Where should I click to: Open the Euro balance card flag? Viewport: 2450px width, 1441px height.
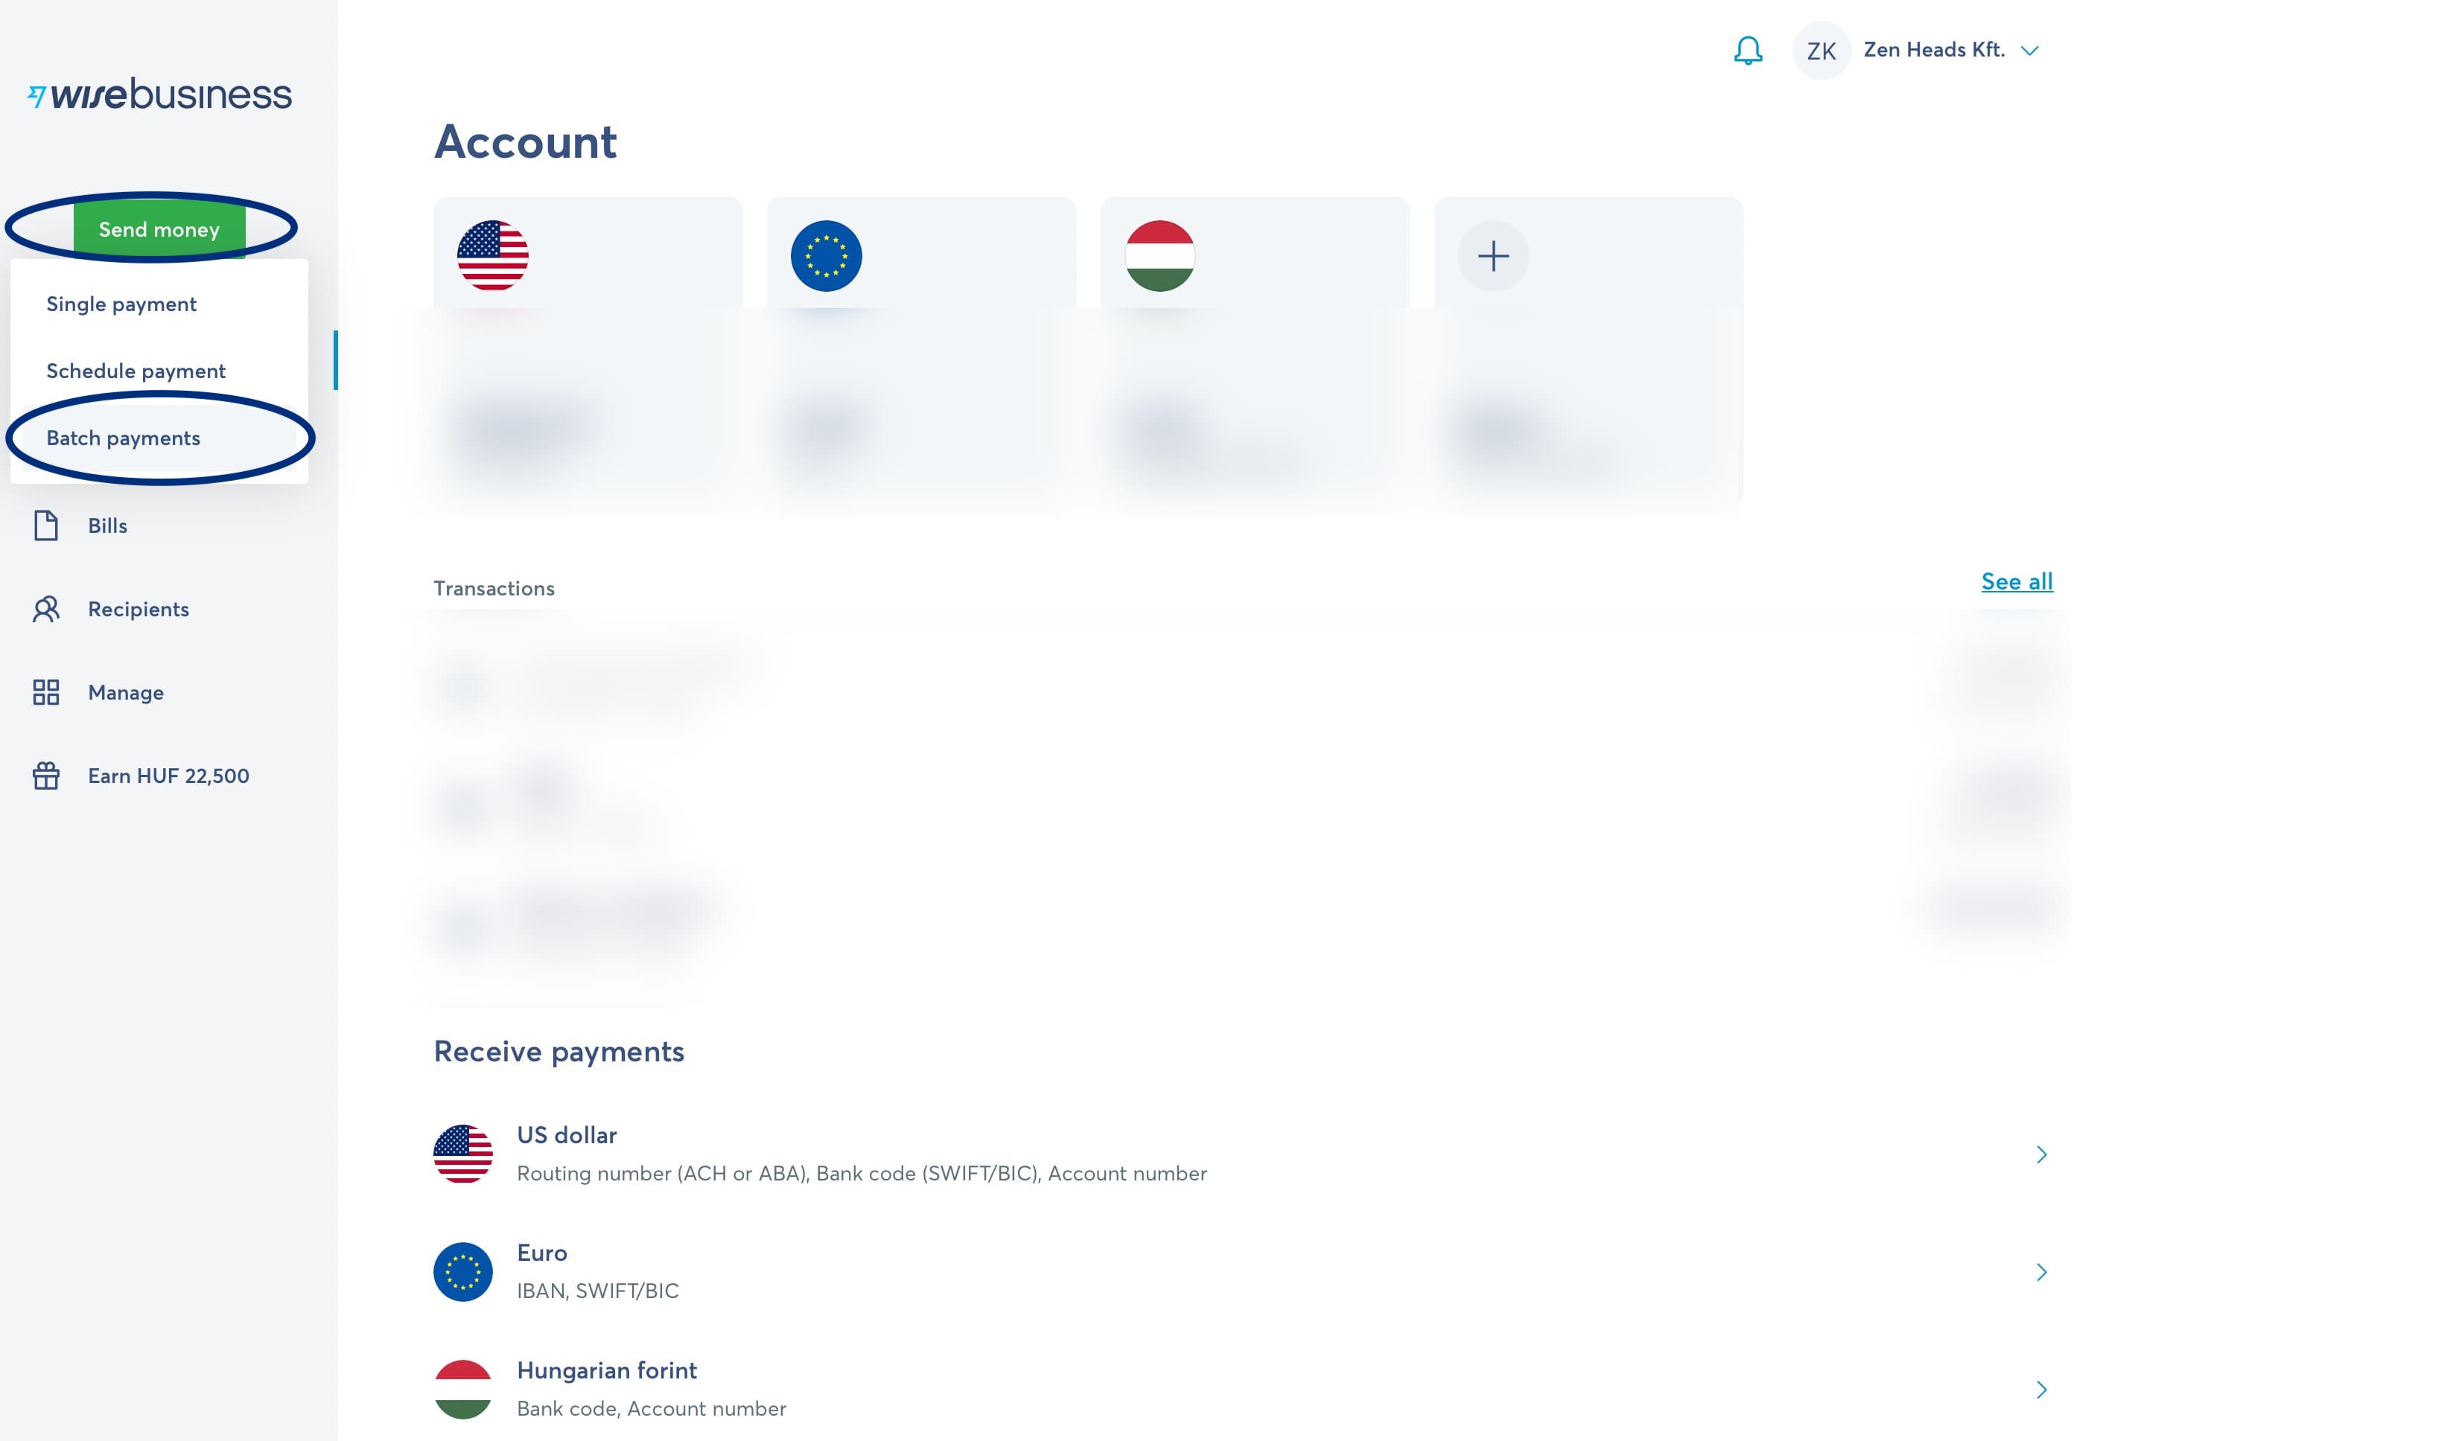pos(827,257)
